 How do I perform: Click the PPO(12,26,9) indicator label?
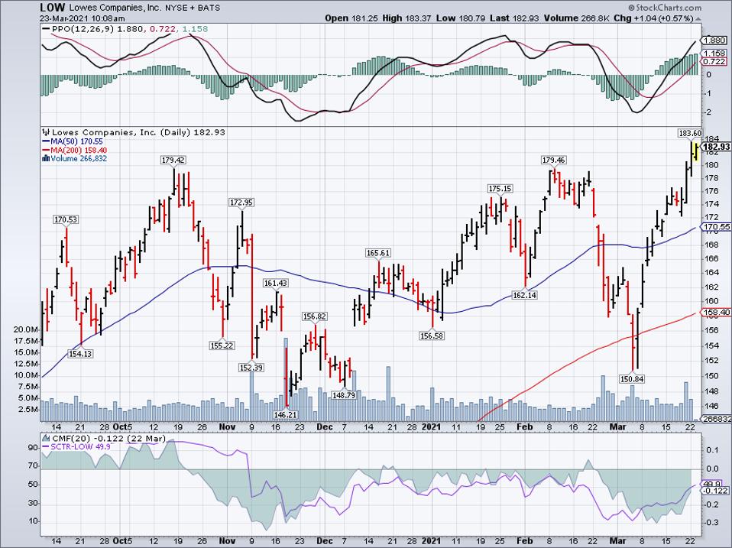coord(83,29)
